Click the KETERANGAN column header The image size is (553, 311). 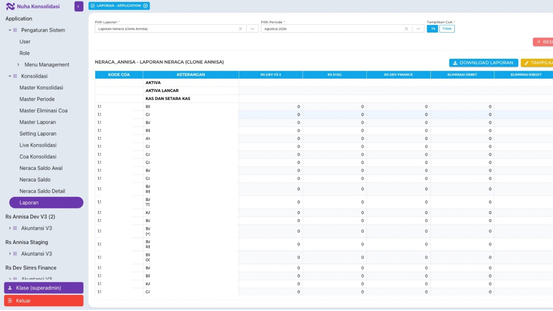[x=191, y=75]
